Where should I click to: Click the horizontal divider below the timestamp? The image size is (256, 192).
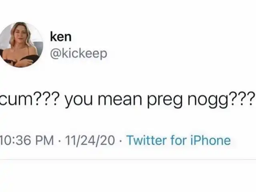128,159
